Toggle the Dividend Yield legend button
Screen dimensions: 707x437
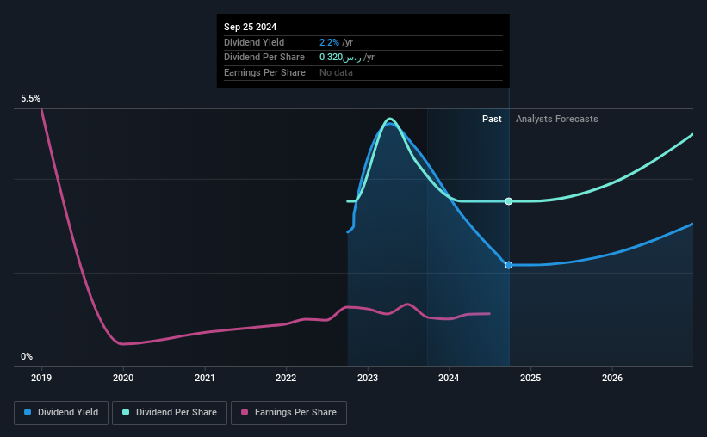pyautogui.click(x=61, y=413)
